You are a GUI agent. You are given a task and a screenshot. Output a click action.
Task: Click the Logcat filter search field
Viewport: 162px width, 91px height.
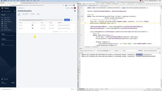click(130, 51)
